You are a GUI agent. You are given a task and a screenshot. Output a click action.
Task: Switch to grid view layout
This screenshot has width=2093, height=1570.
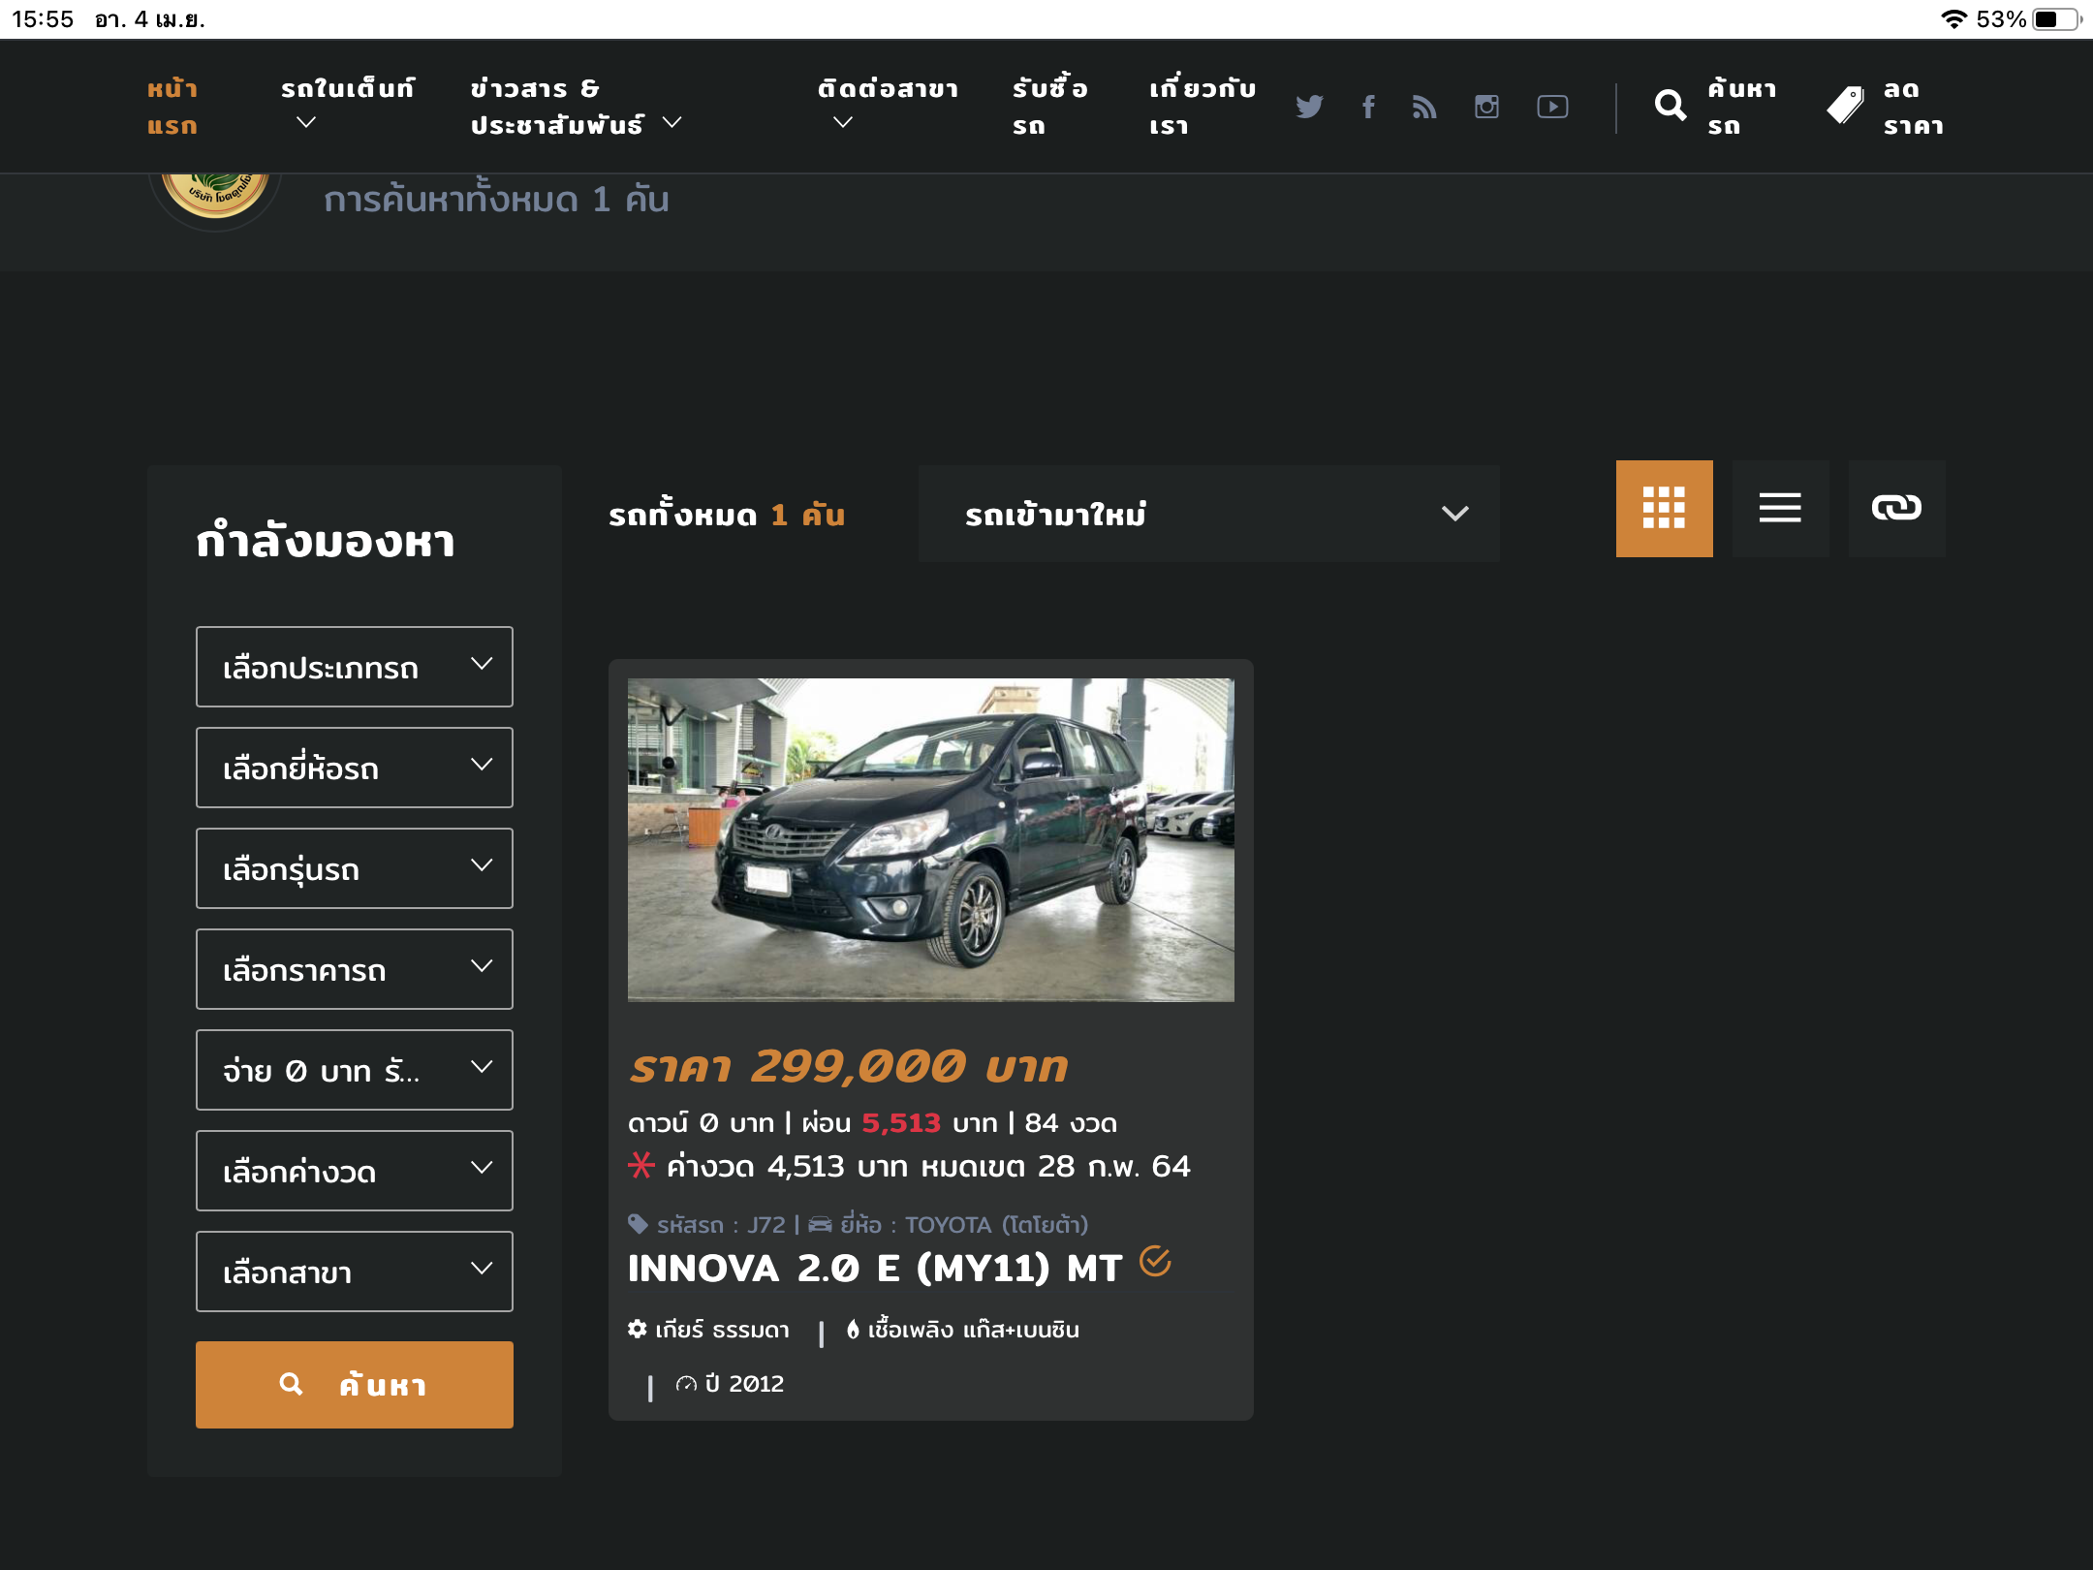pos(1664,508)
